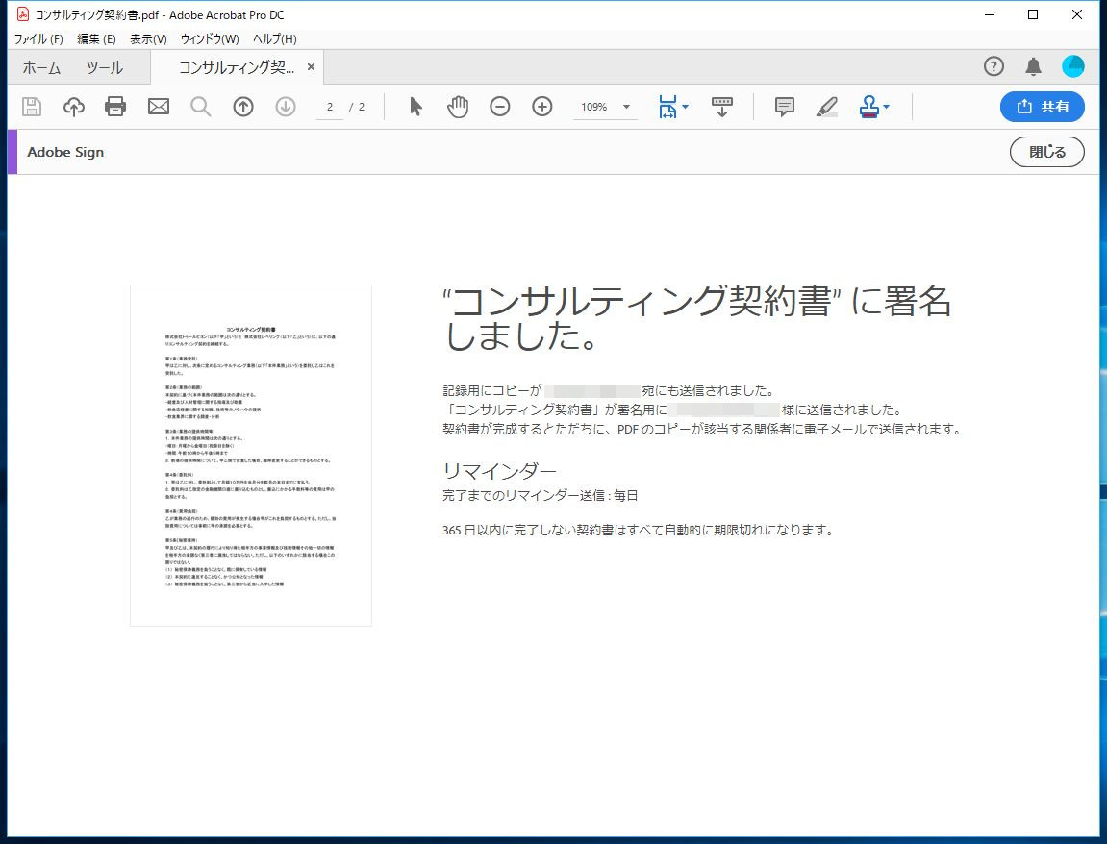The image size is (1107, 844).
Task: Click the upload to cloud icon
Action: (74, 107)
